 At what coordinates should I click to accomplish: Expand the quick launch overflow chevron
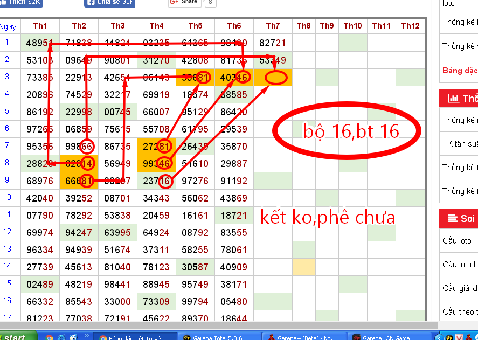pos(86,337)
